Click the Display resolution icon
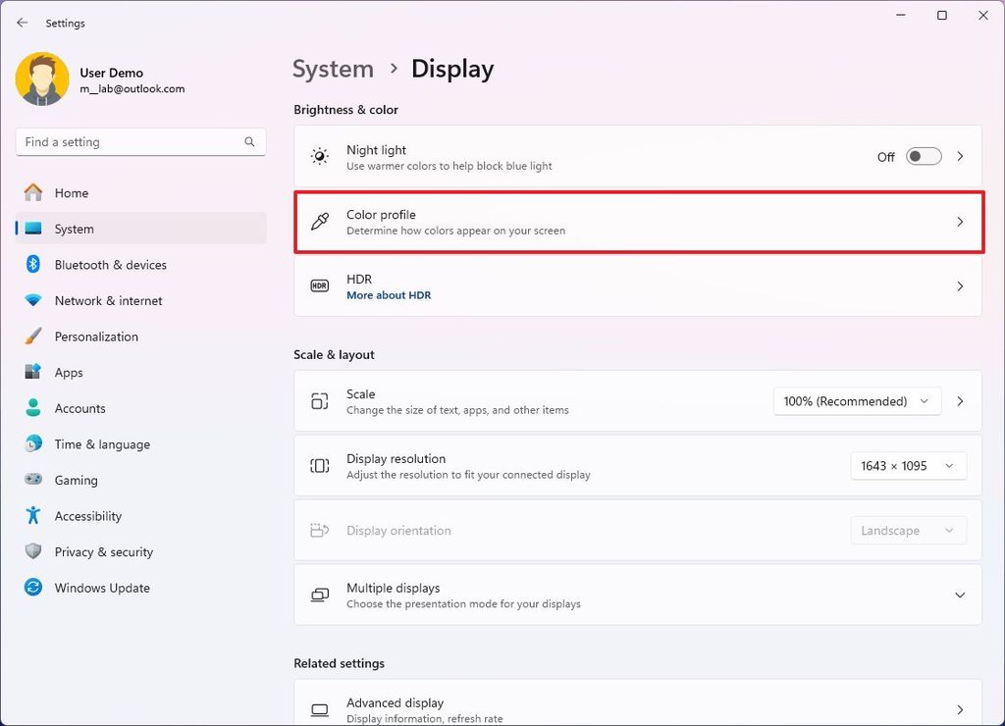This screenshot has height=726, width=1005. tap(318, 465)
